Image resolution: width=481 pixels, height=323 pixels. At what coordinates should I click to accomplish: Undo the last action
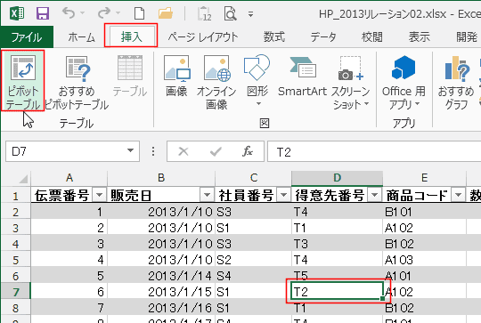click(69, 13)
